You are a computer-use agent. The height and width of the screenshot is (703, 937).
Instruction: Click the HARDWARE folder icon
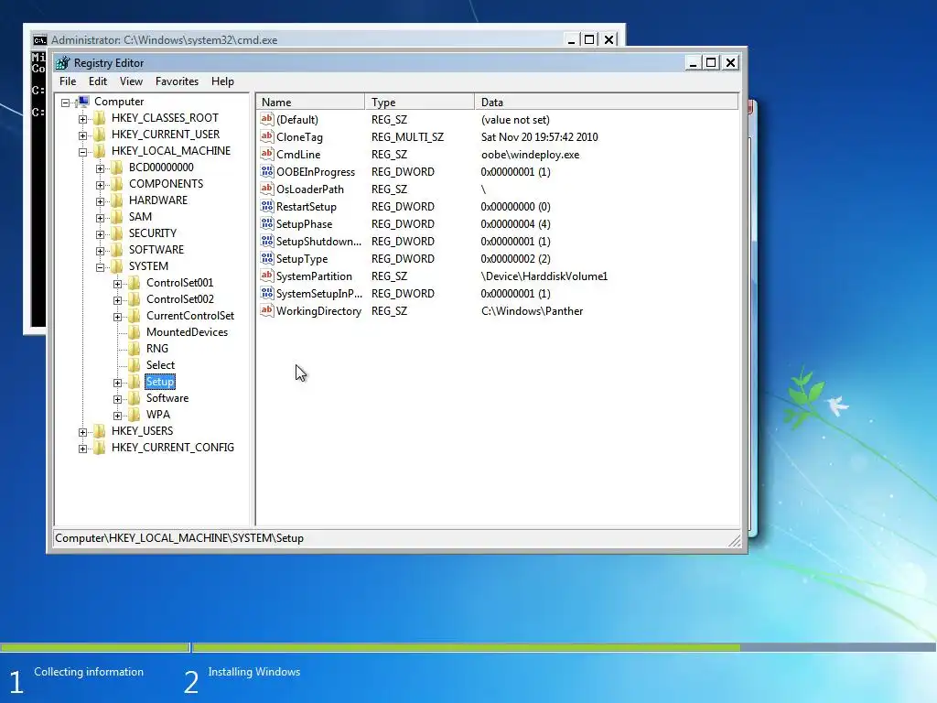118,200
